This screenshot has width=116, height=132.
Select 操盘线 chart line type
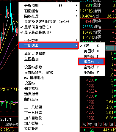click(x=91, y=62)
